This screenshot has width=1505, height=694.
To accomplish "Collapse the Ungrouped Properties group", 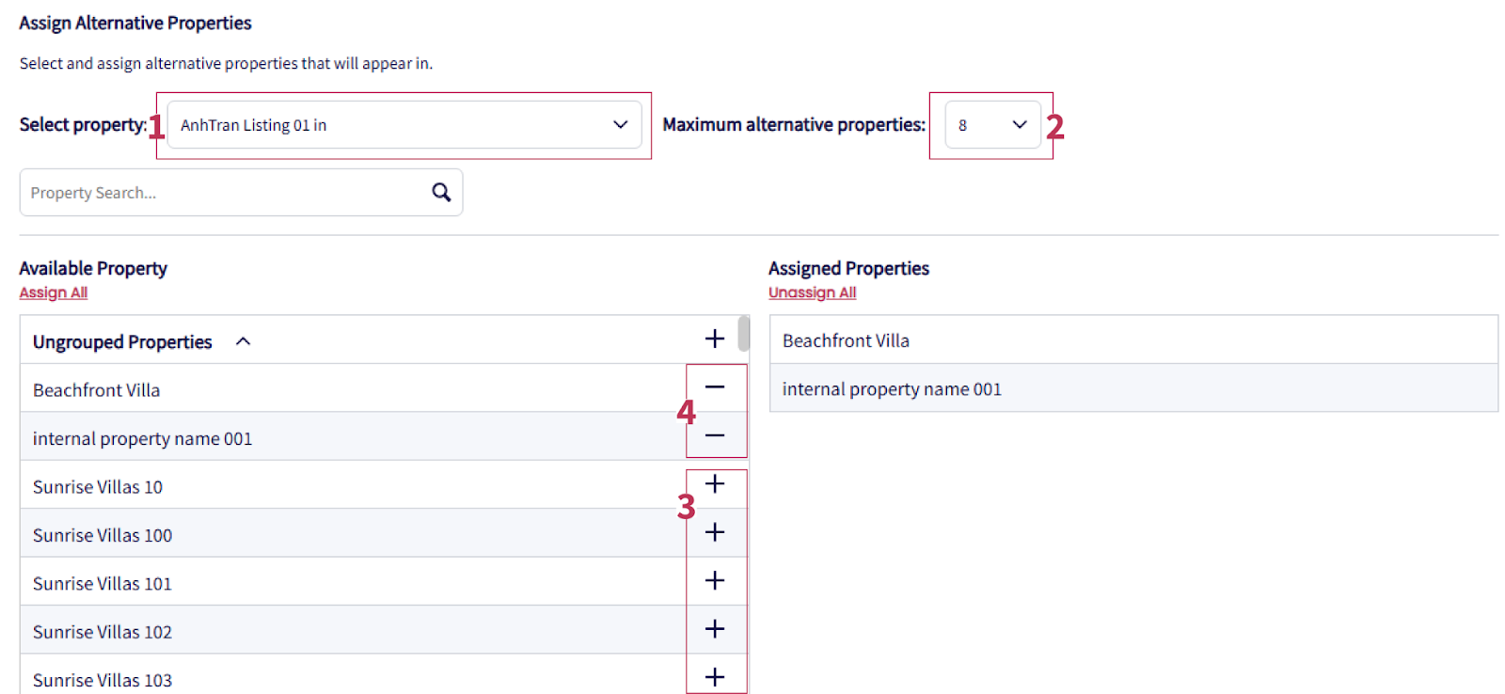I will click(244, 341).
